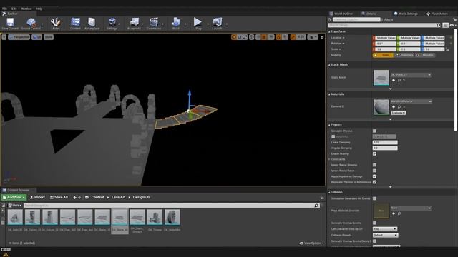
Task: Open the File menu
Action: coord(5,9)
